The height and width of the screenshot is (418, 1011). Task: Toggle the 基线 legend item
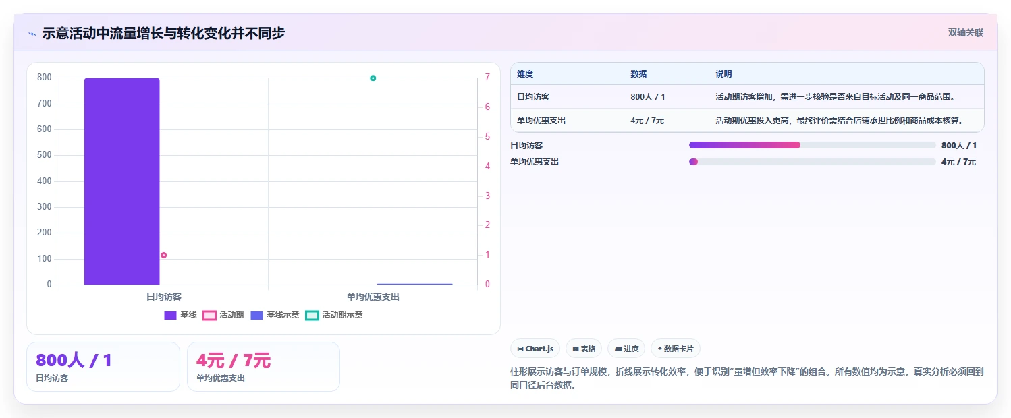[180, 315]
